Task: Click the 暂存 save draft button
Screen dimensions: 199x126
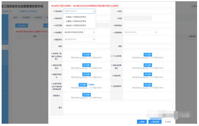Action: pos(142,122)
